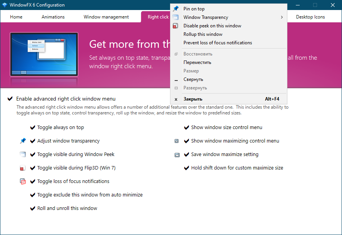Toggle Enable advanced right click window menu
Image resolution: width=342 pixels, height=235 pixels.
click(10, 99)
